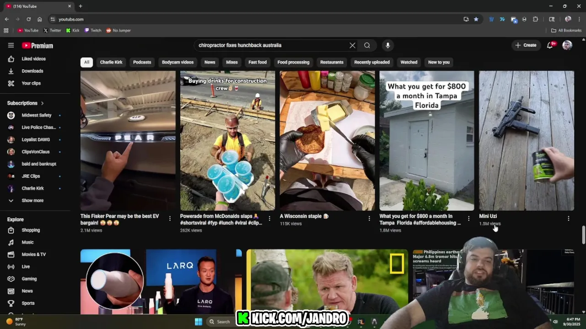Open weather widget showing 80°F Sunny

click(16, 322)
